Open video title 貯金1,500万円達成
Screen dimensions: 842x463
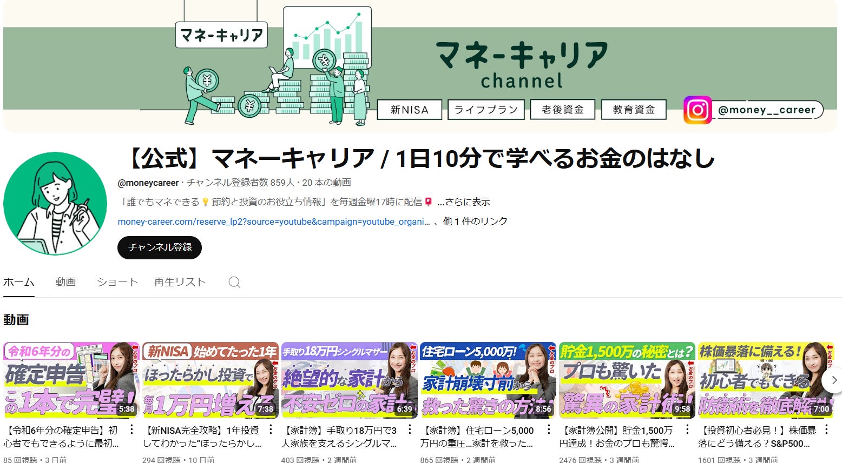pos(617,437)
